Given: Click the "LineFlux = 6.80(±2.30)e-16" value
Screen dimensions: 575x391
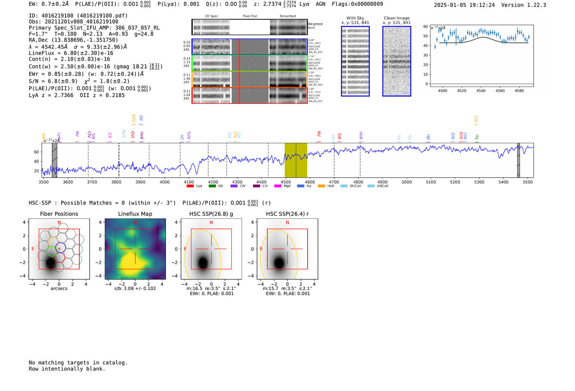Looking at the screenshot, I should (71, 53).
